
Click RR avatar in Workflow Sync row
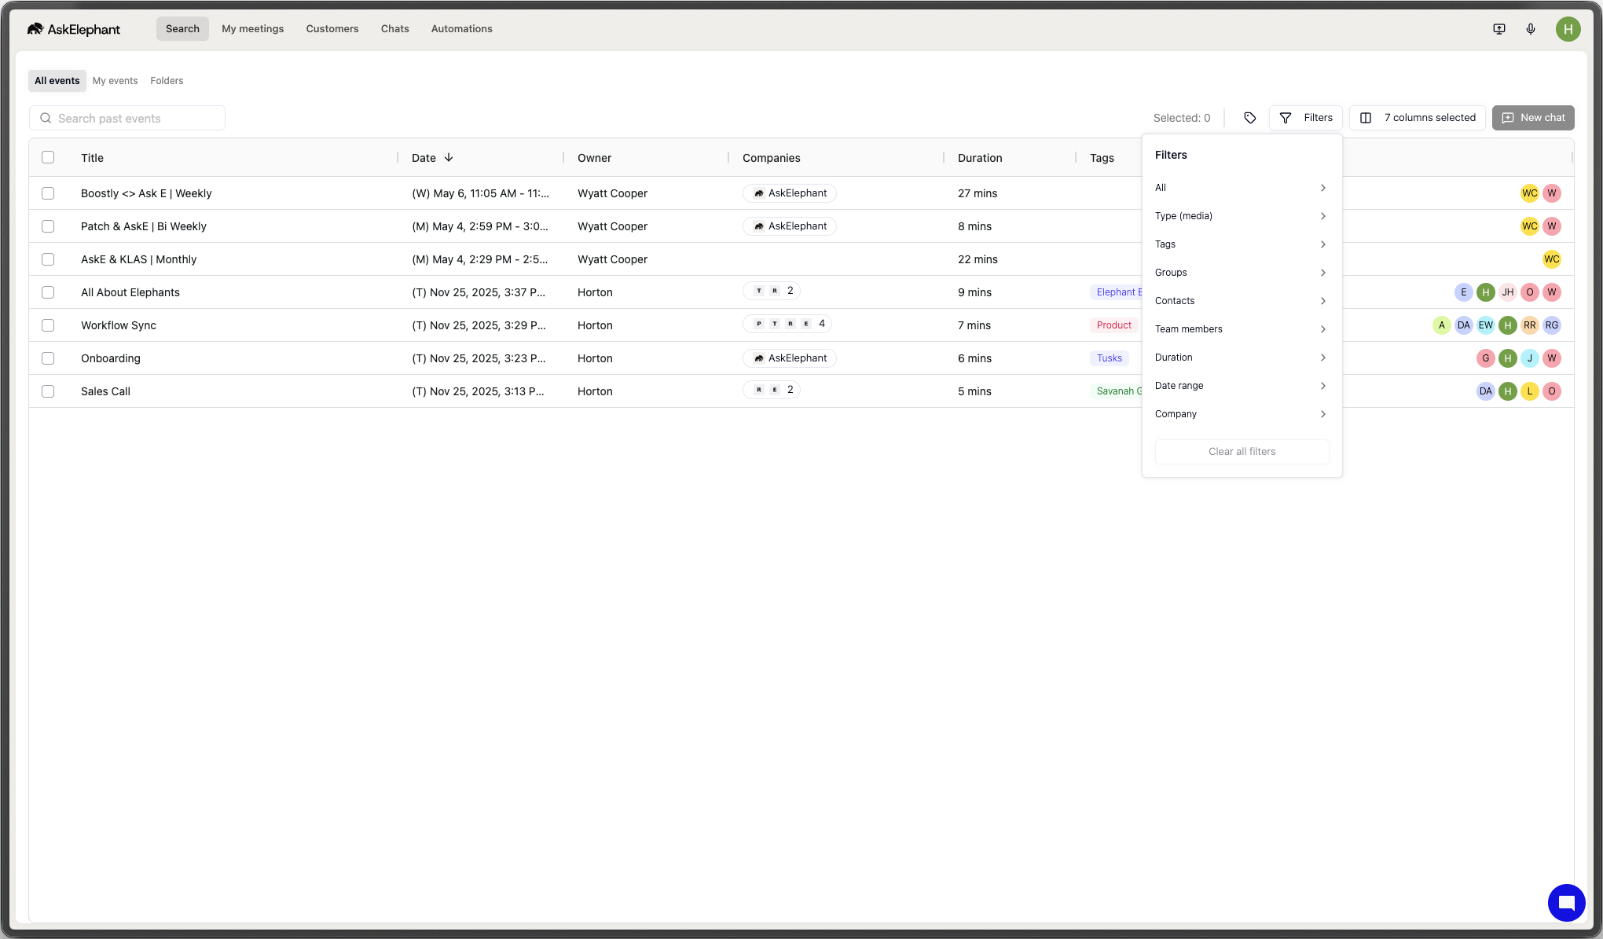point(1530,325)
